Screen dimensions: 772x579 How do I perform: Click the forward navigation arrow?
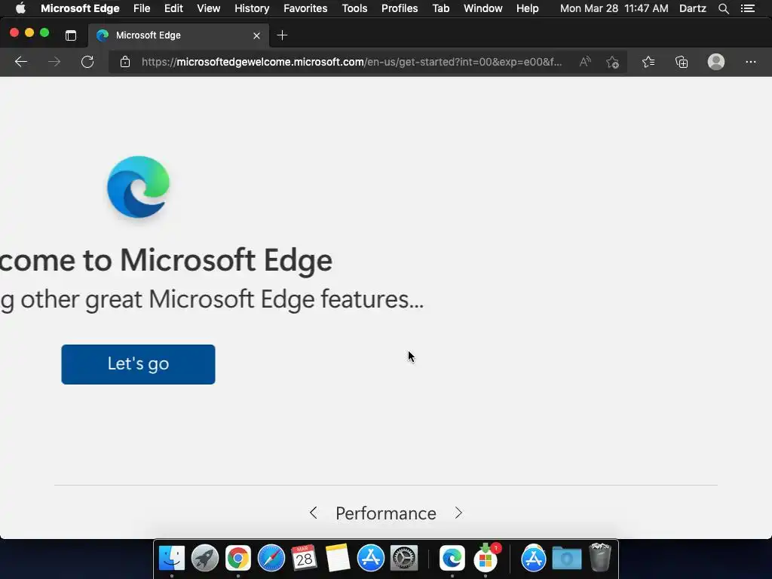(x=54, y=62)
